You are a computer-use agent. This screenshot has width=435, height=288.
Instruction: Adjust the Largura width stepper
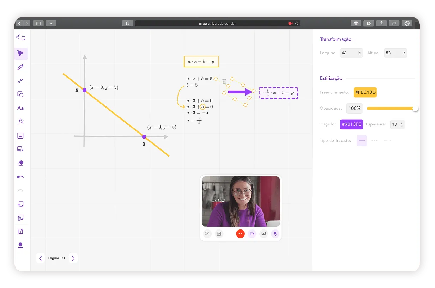[360, 53]
